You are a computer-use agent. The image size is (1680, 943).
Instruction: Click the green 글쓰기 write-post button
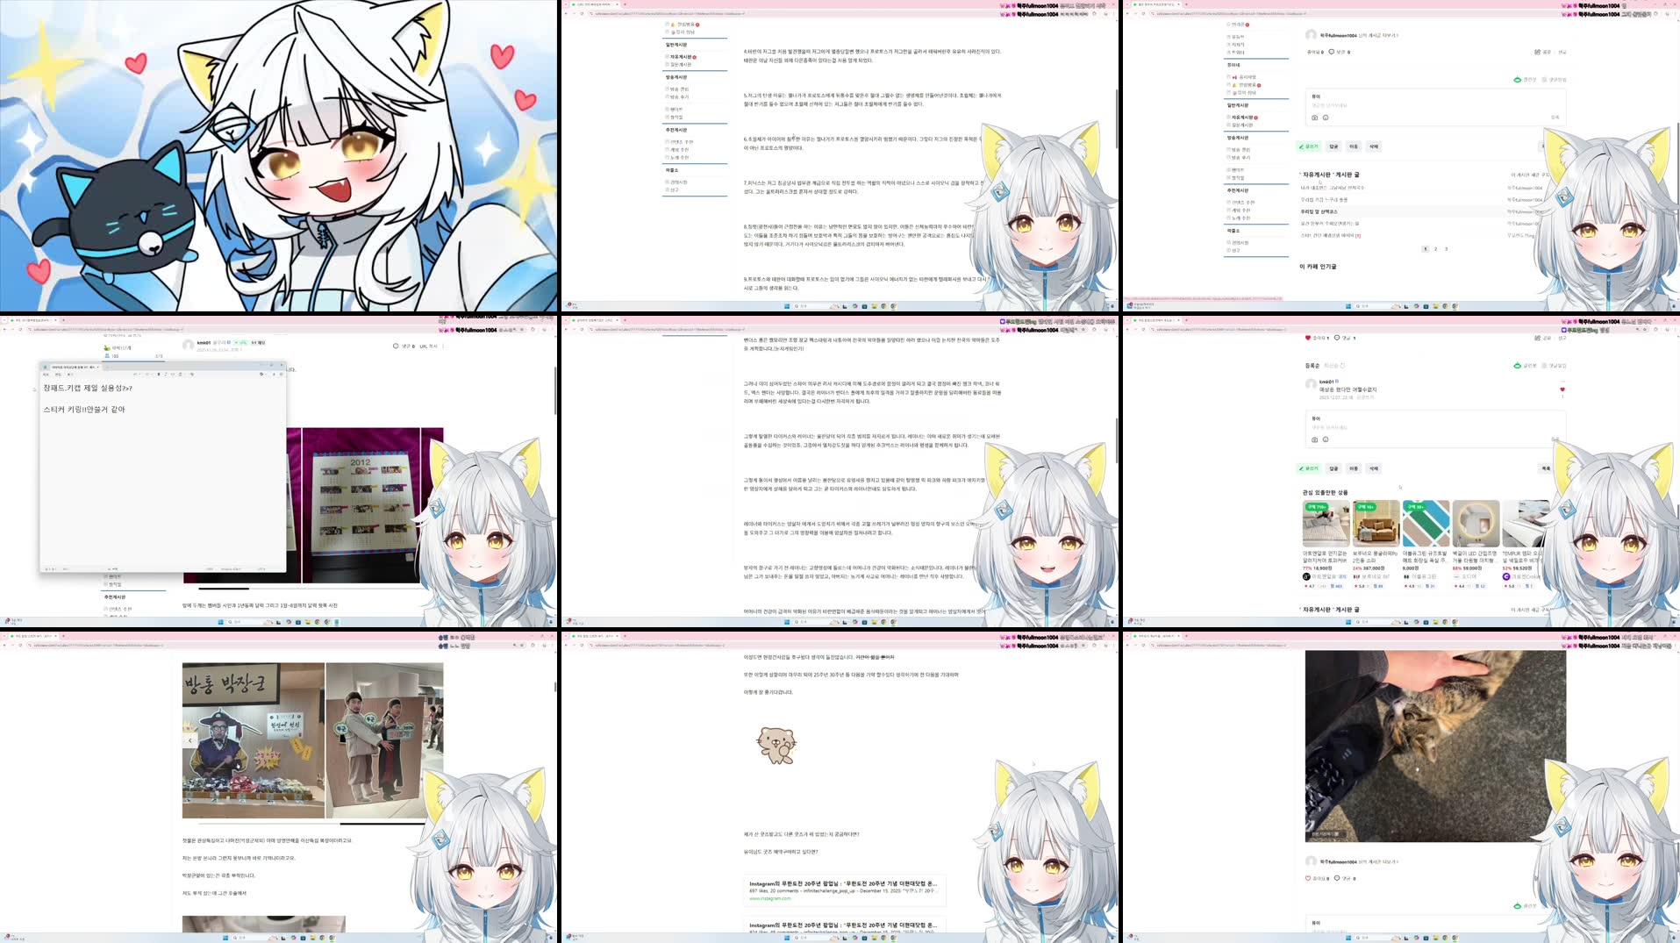(x=1308, y=468)
